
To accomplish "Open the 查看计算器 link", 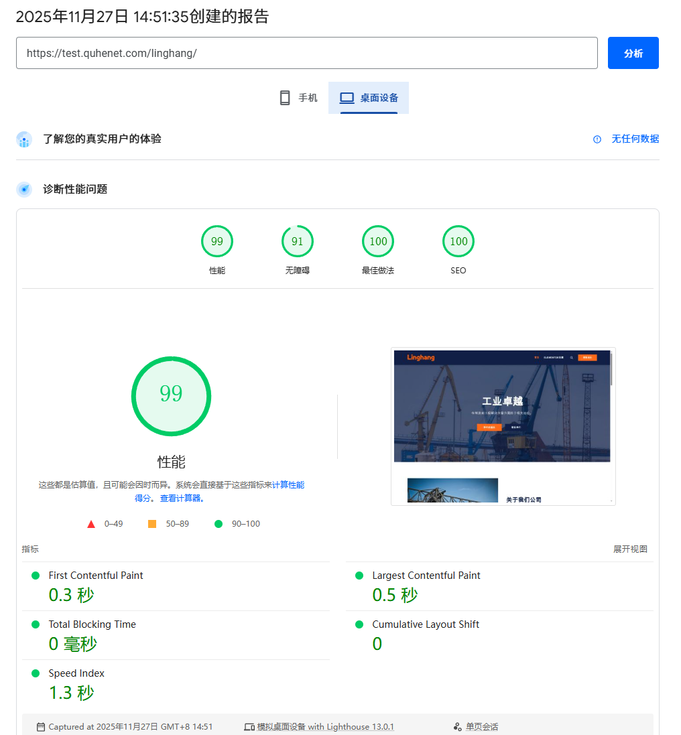I will pos(182,498).
